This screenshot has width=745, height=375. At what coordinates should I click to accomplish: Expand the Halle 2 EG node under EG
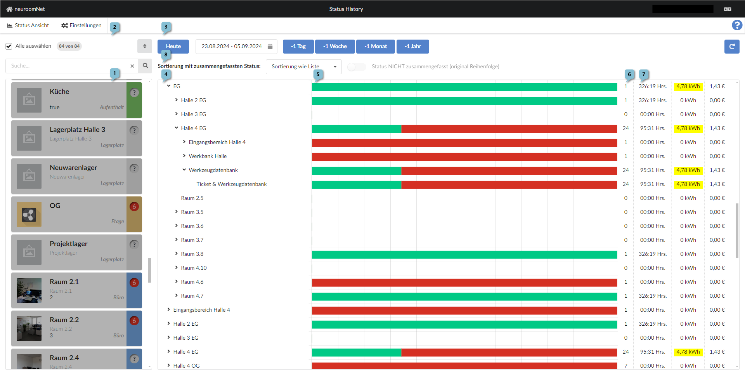click(x=177, y=100)
